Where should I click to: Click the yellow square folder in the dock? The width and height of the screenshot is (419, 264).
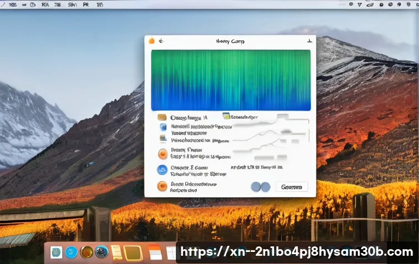(133, 252)
